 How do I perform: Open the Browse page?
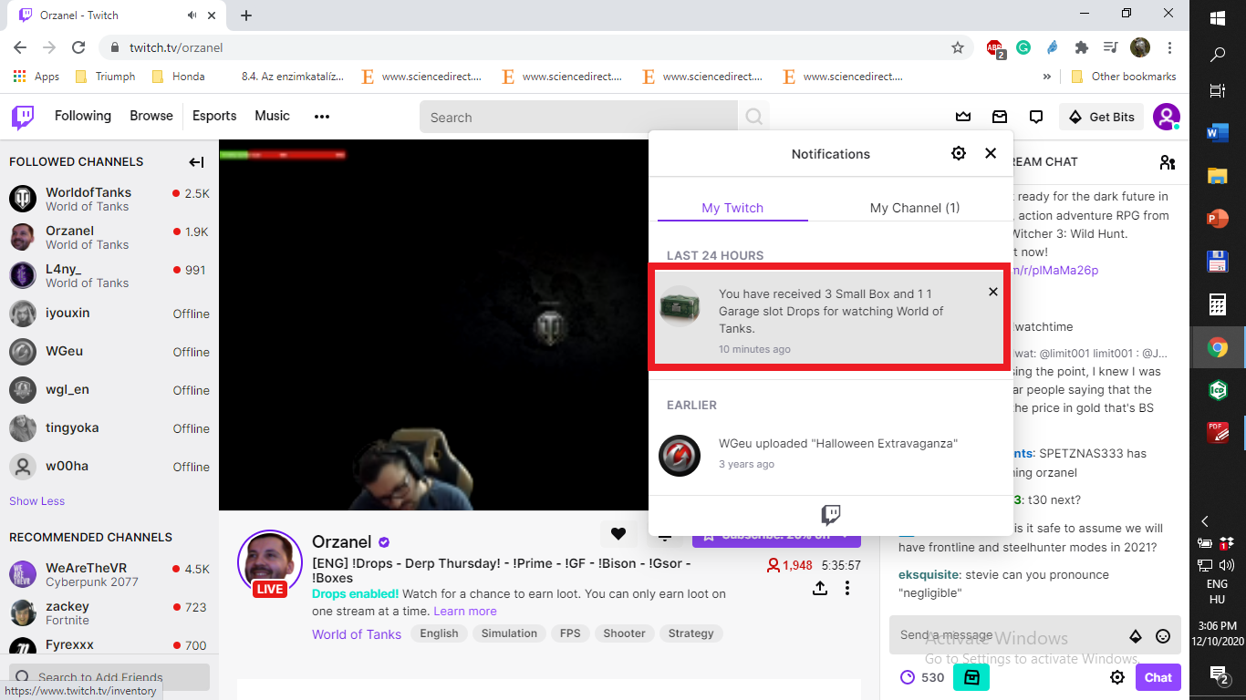[x=151, y=116]
